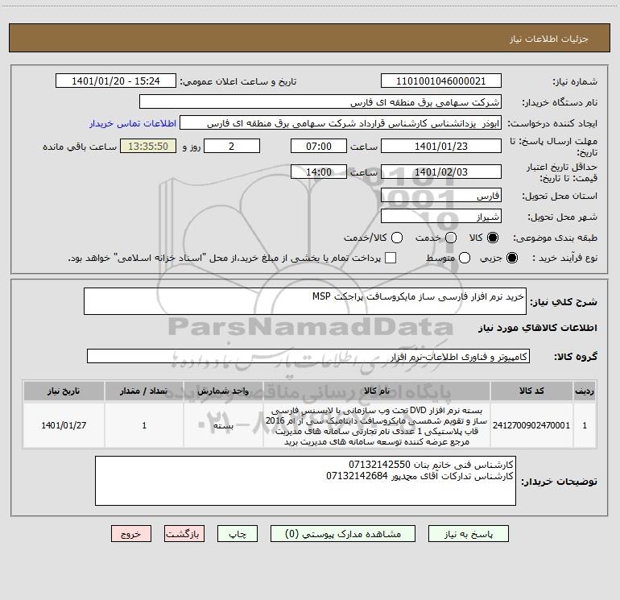
Task: Click the خروج exit button
Action: [131, 534]
